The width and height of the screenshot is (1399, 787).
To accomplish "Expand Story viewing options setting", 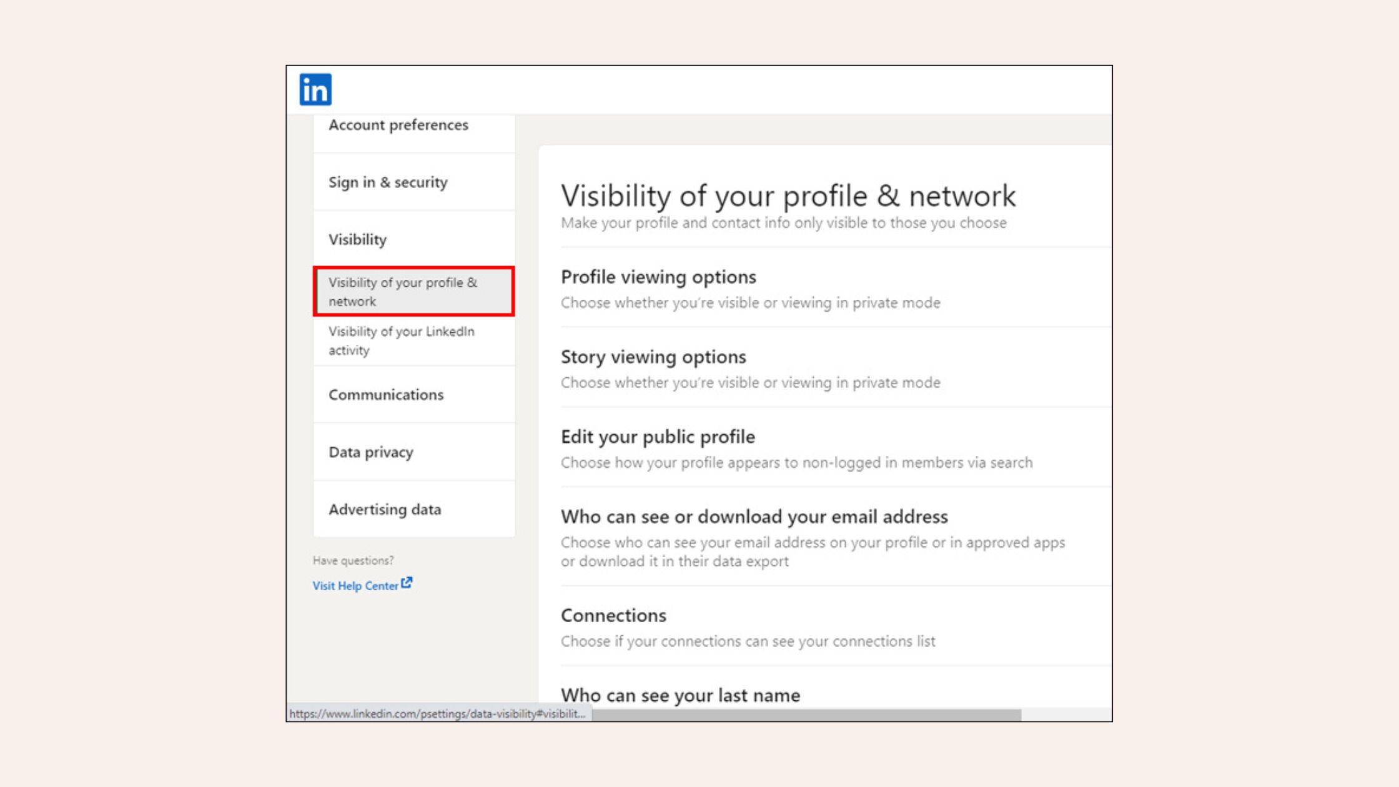I will pos(653,357).
